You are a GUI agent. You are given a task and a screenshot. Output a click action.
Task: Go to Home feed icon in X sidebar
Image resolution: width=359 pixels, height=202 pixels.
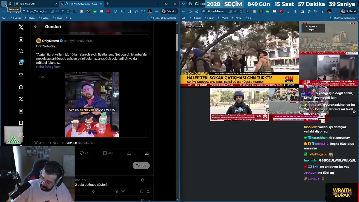pyautogui.click(x=21, y=39)
